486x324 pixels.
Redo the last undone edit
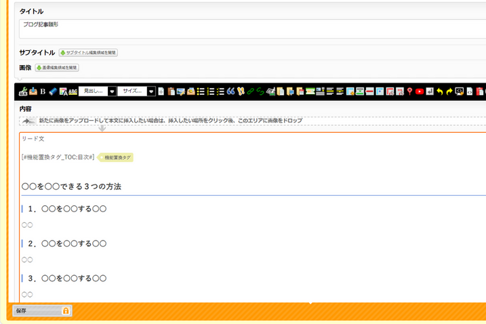(449, 91)
